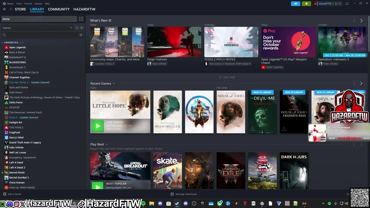Viewport: 370px width, 208px height.
Task: Open the Steam announcements megaphone button
Action: tap(295, 3)
